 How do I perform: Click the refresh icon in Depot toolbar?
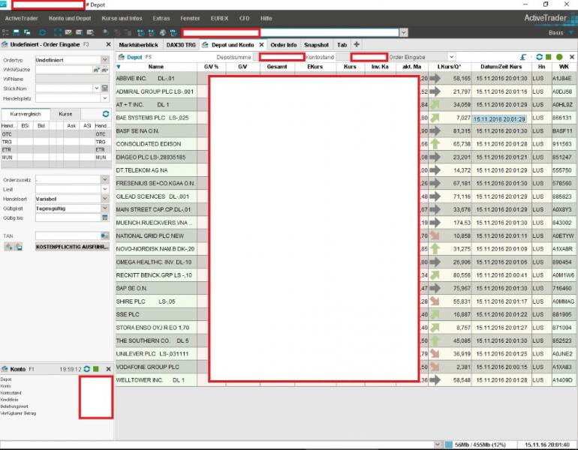click(x=538, y=57)
